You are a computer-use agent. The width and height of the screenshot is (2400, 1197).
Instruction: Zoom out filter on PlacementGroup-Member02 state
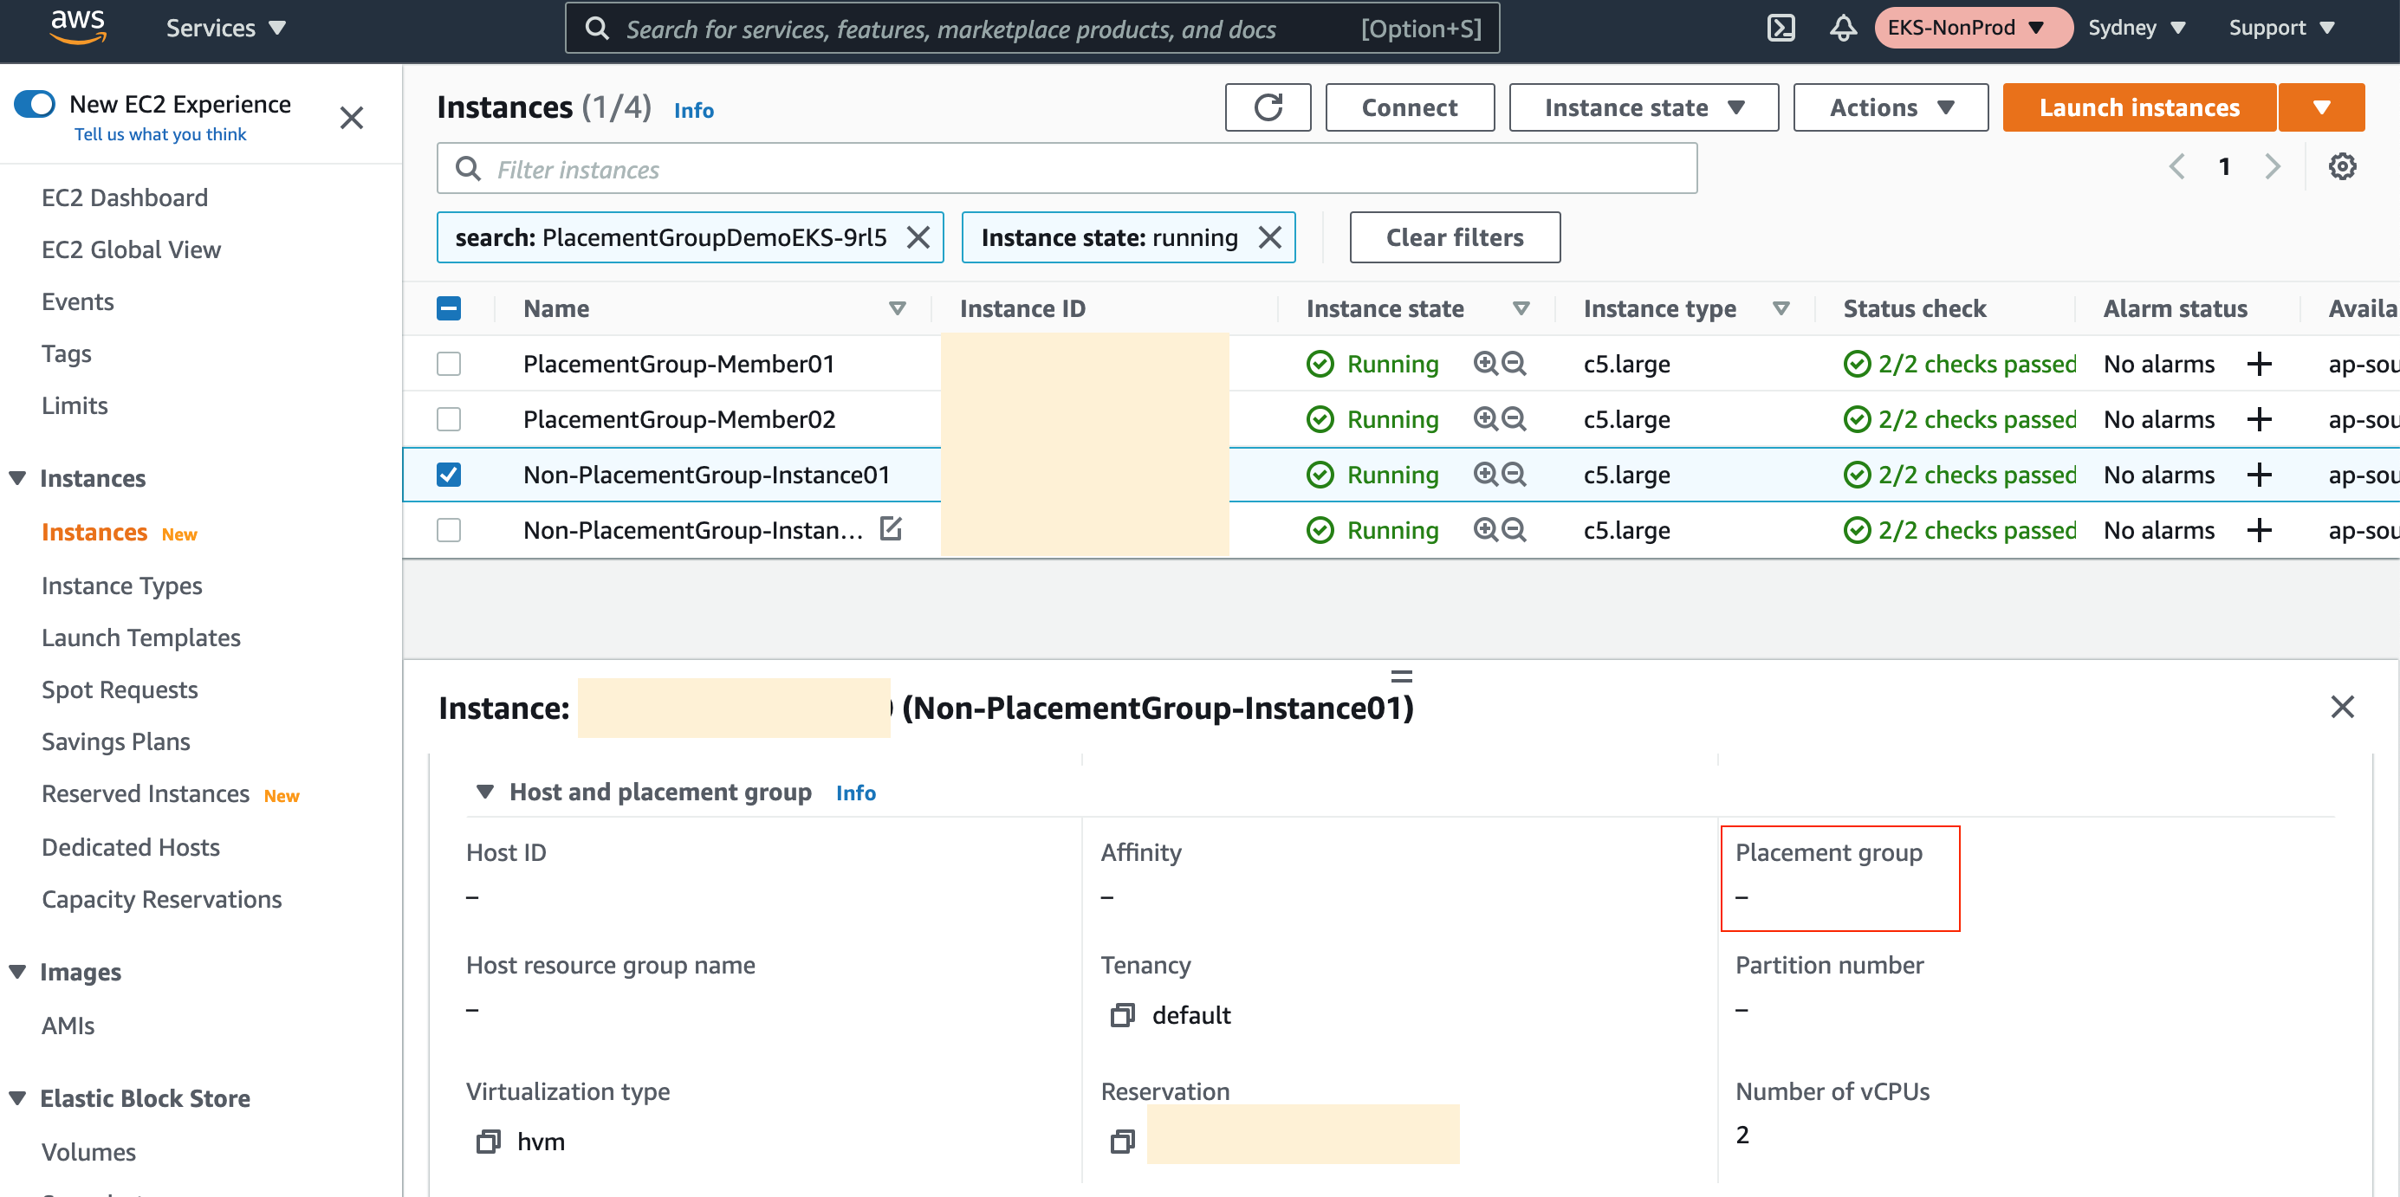tap(1514, 419)
